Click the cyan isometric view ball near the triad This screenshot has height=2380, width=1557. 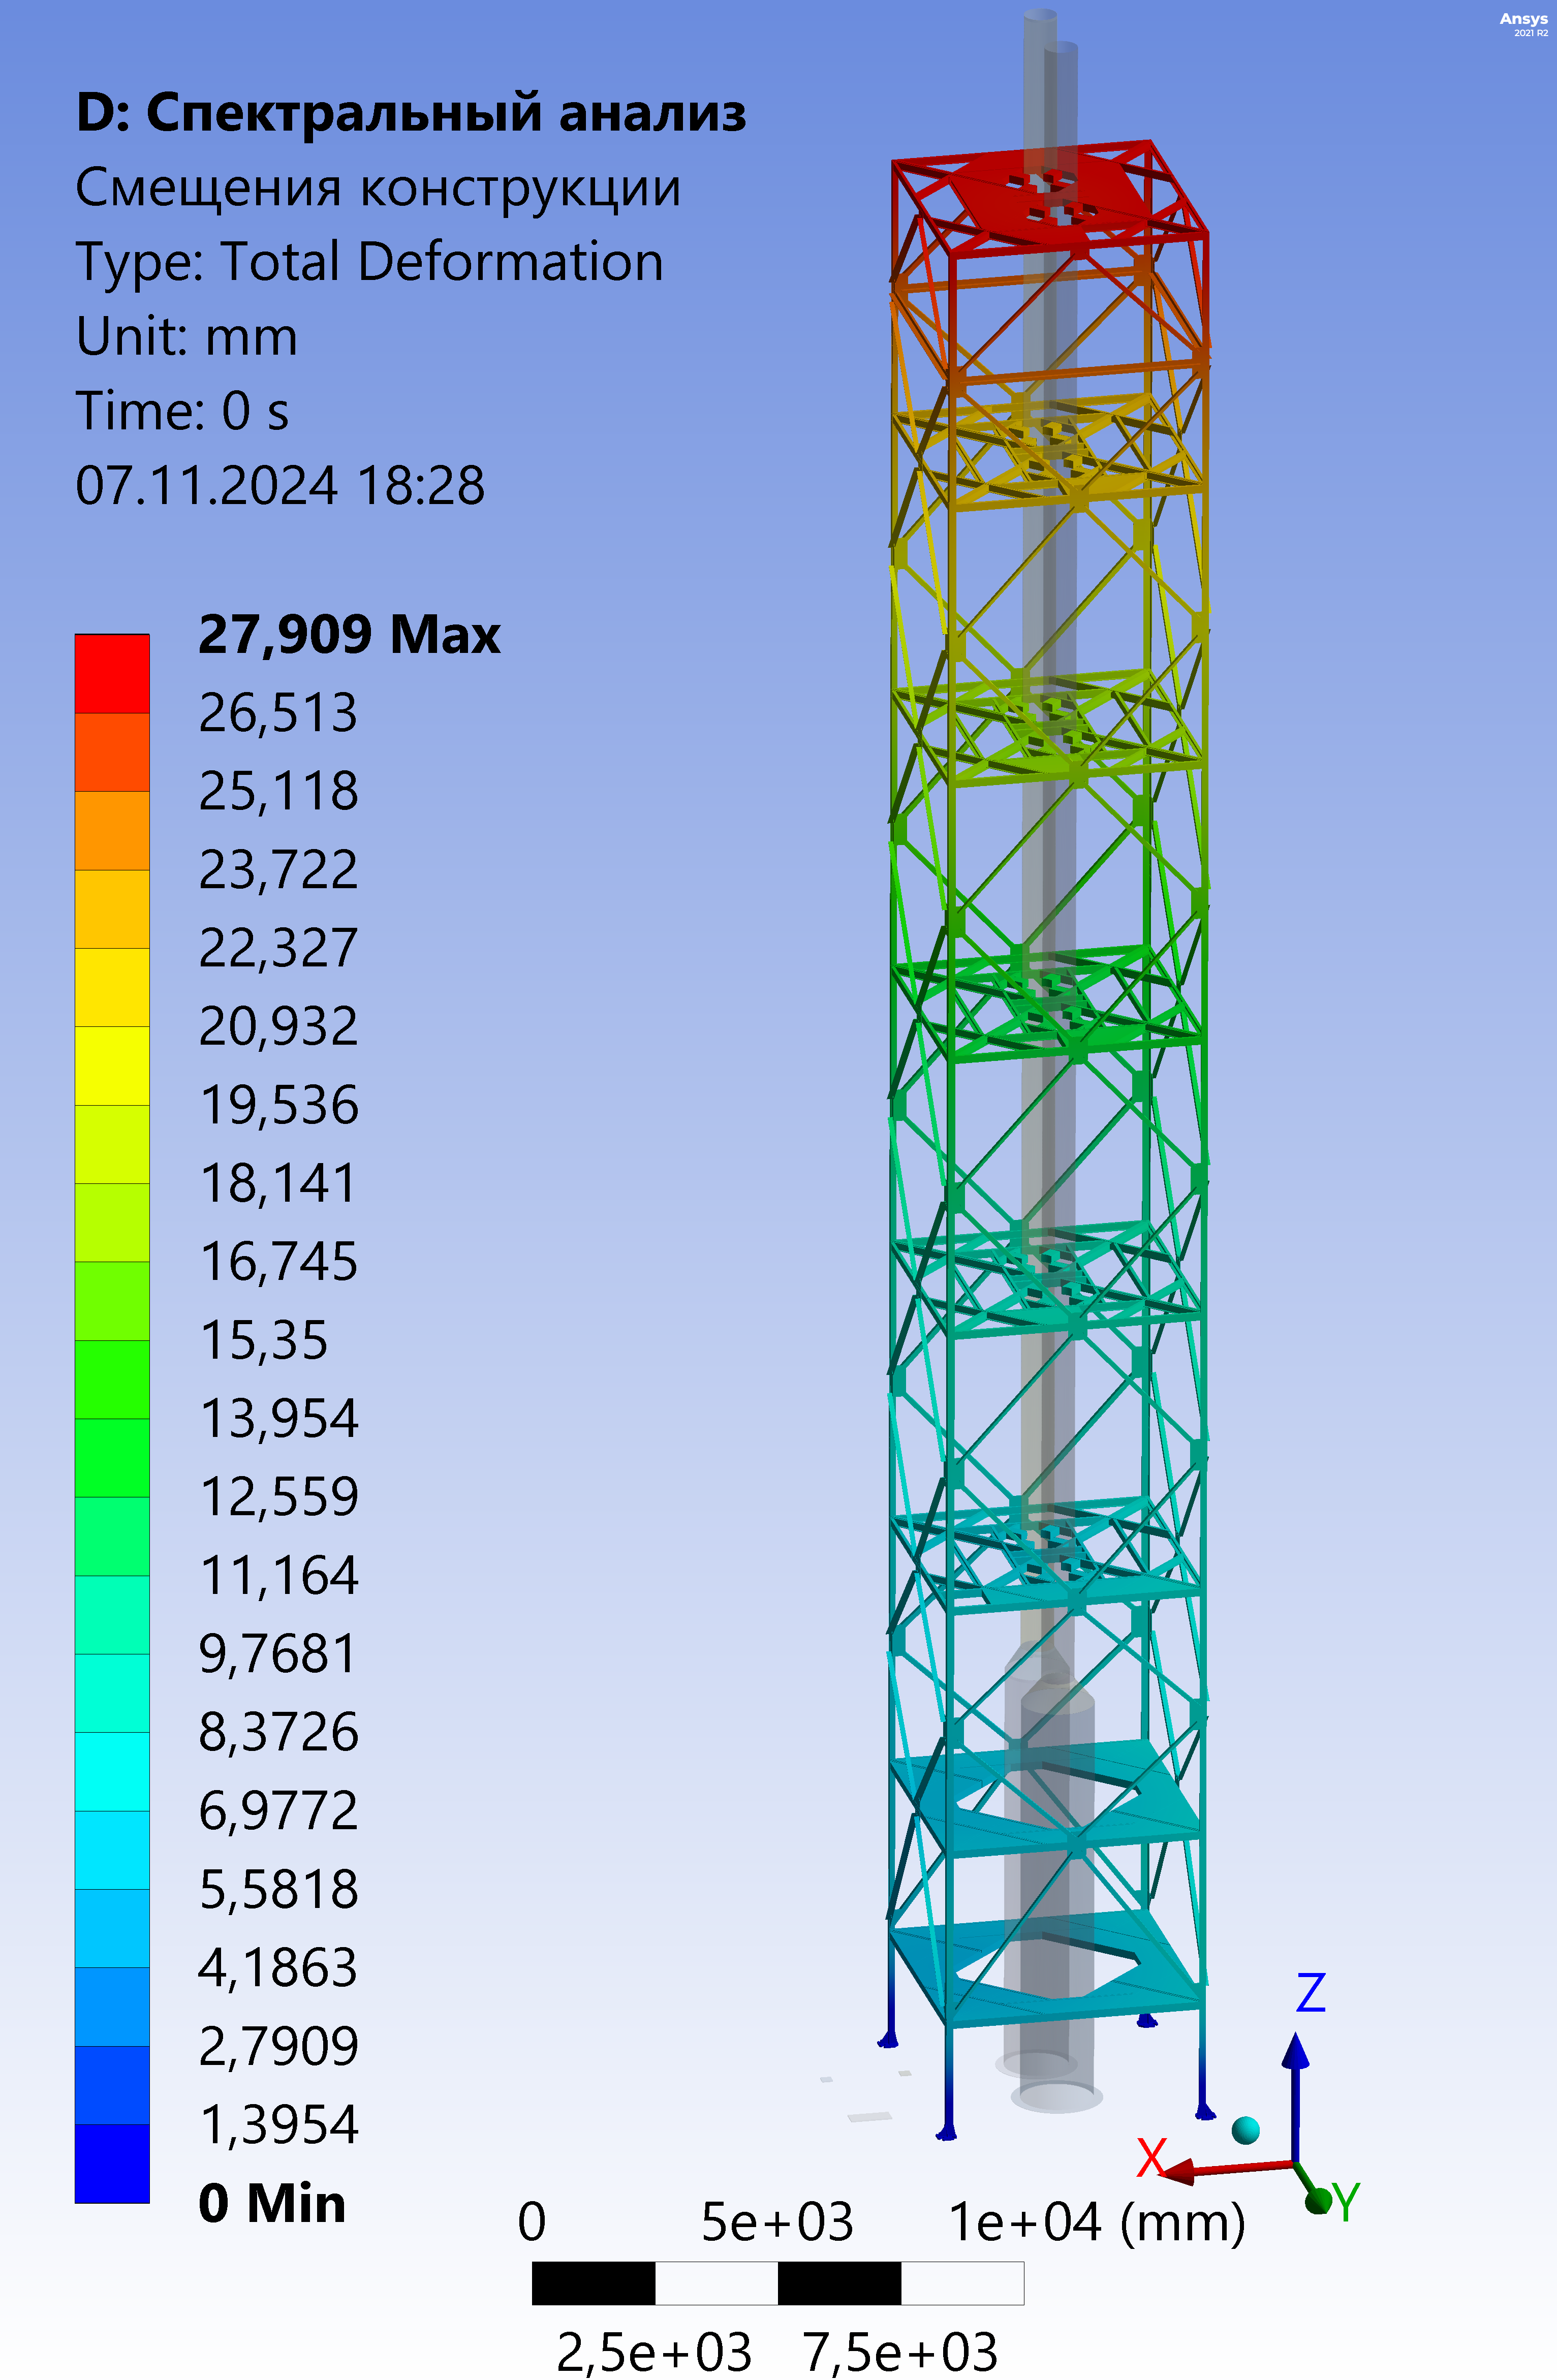pos(1245,2130)
